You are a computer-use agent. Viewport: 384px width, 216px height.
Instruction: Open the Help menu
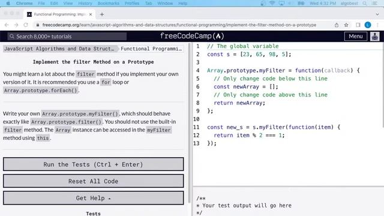[182, 4]
